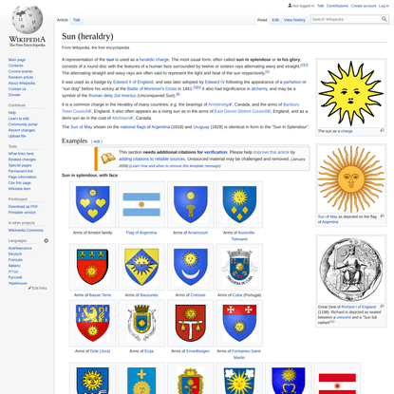This screenshot has height=394, width=394.
Task: Click the enlarge icon under the Great Seal image
Action: [x=382, y=306]
